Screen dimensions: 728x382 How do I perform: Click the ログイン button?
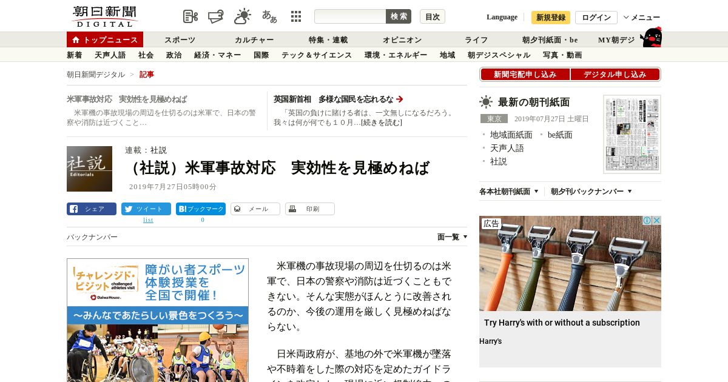pyautogui.click(x=596, y=18)
